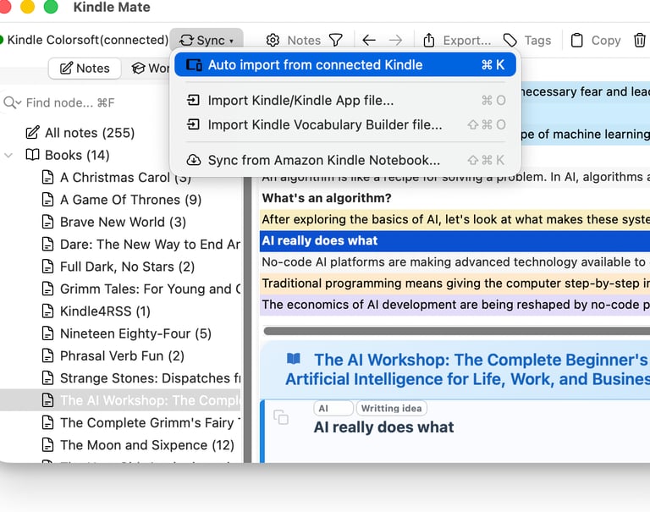Open The Moon and Sixpence (12)
Image resolution: width=650 pixels, height=512 pixels.
click(146, 445)
